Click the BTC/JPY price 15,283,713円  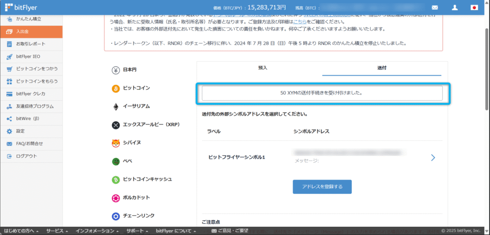coord(267,7)
